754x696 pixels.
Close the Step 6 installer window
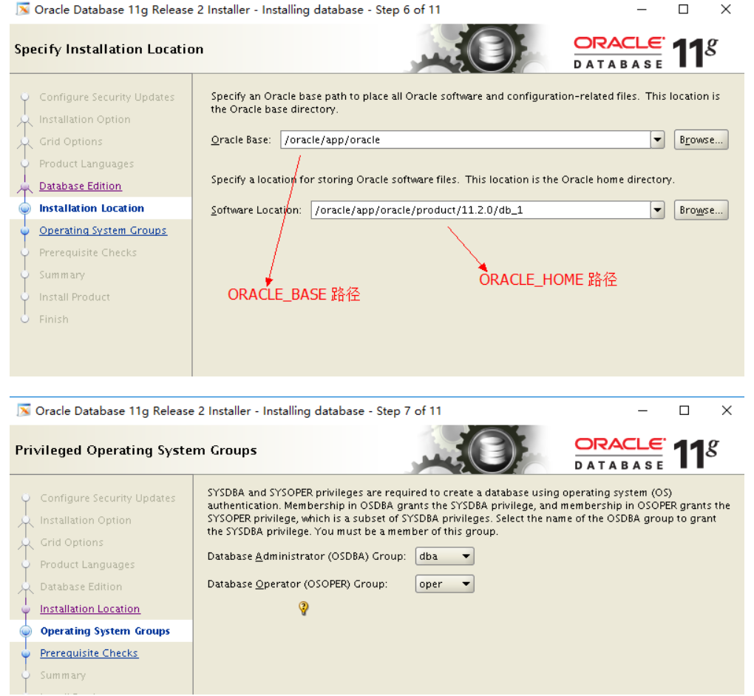click(x=726, y=9)
